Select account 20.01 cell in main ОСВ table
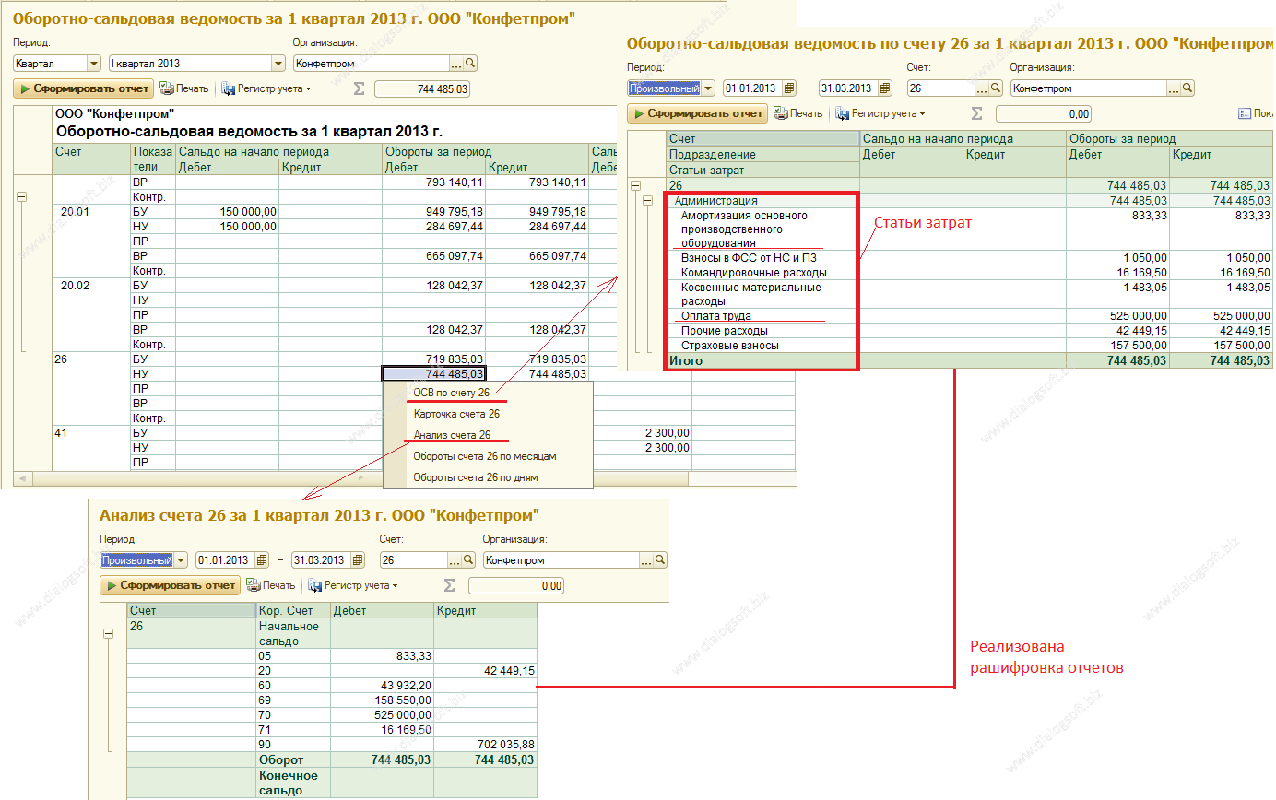 [x=91, y=211]
